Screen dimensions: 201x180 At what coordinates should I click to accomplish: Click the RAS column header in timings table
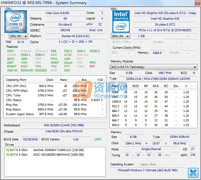[156, 86]
